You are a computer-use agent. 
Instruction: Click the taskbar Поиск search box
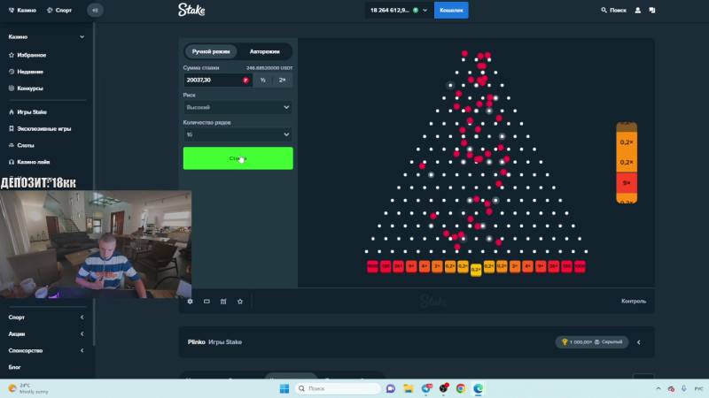click(338, 388)
